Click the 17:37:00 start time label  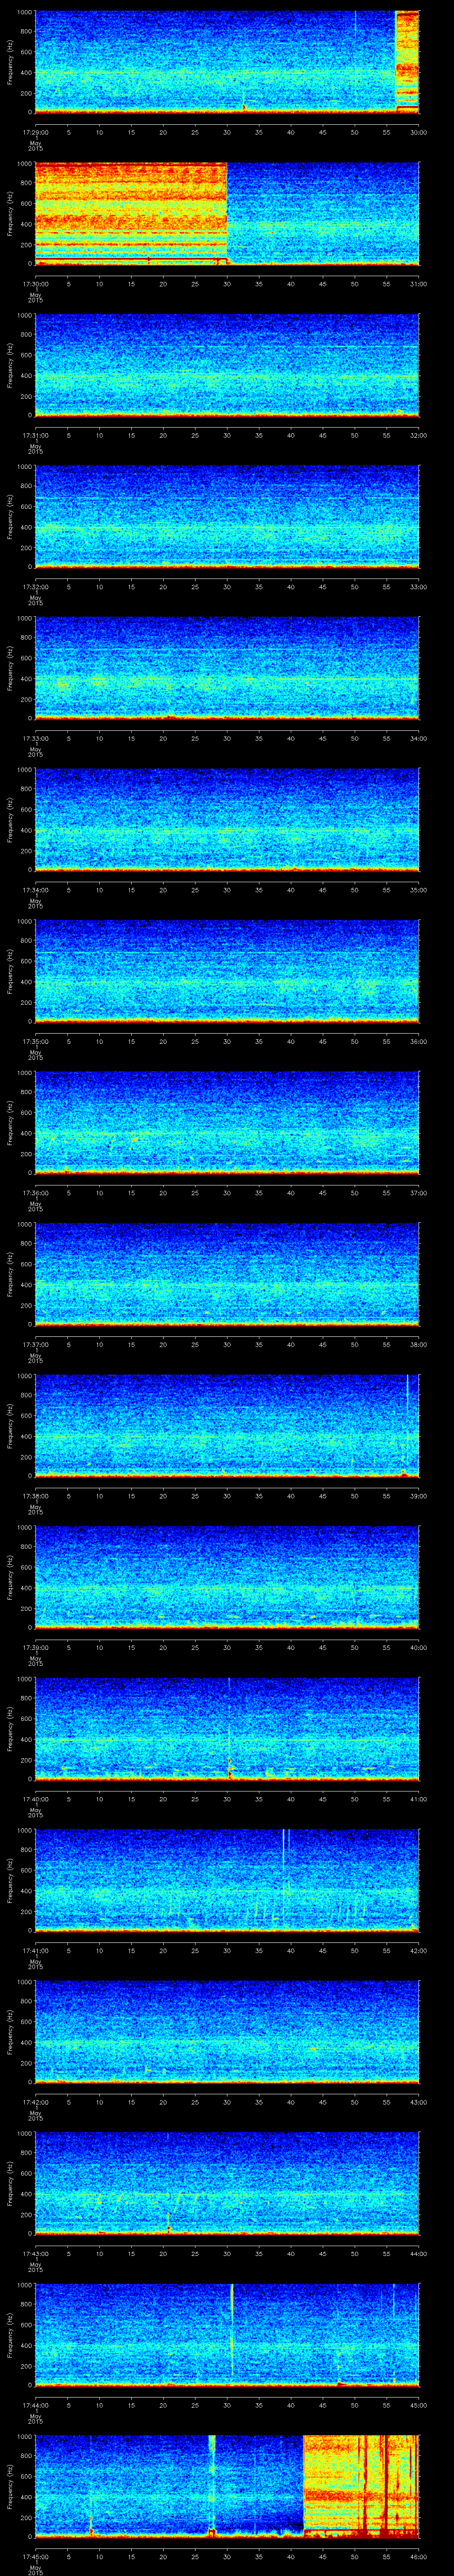pos(35,1344)
